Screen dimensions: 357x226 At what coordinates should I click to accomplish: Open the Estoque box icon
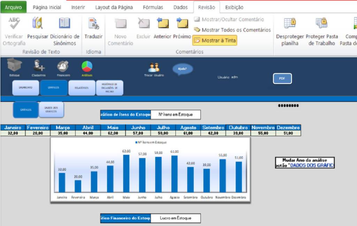click(14, 66)
